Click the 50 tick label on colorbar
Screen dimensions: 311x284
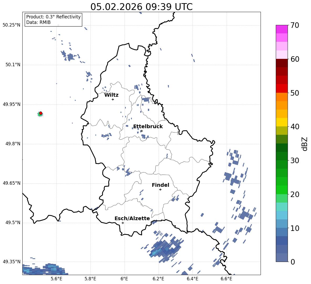tap(295, 93)
